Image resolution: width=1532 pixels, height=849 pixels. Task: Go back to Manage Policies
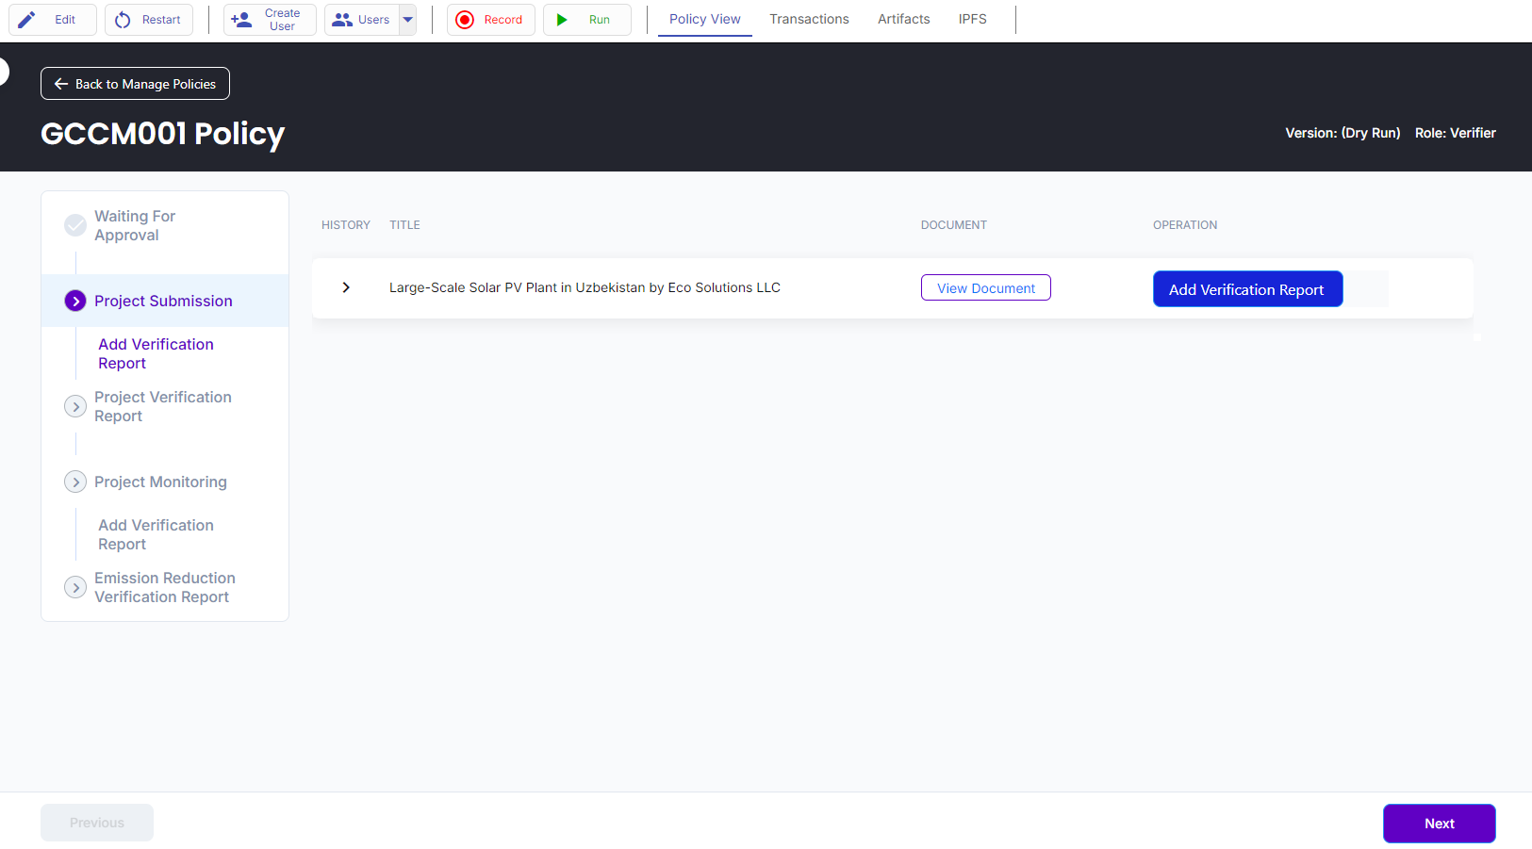135,84
